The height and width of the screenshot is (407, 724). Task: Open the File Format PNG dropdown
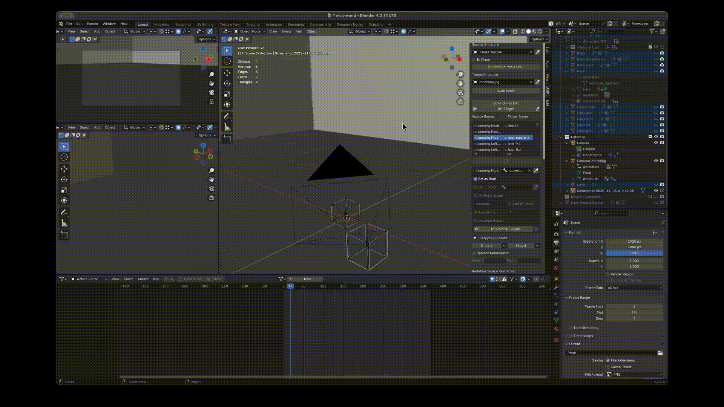click(634, 374)
